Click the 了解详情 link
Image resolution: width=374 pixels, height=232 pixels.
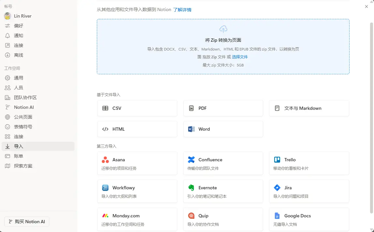click(182, 10)
